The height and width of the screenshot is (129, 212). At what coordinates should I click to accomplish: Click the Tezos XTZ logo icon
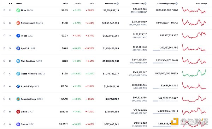pos(18,36)
